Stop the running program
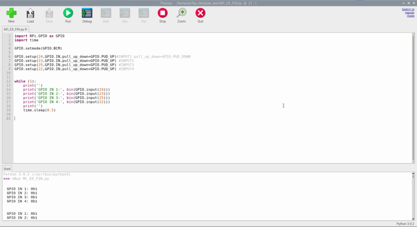This screenshot has width=417, height=227. (162, 13)
